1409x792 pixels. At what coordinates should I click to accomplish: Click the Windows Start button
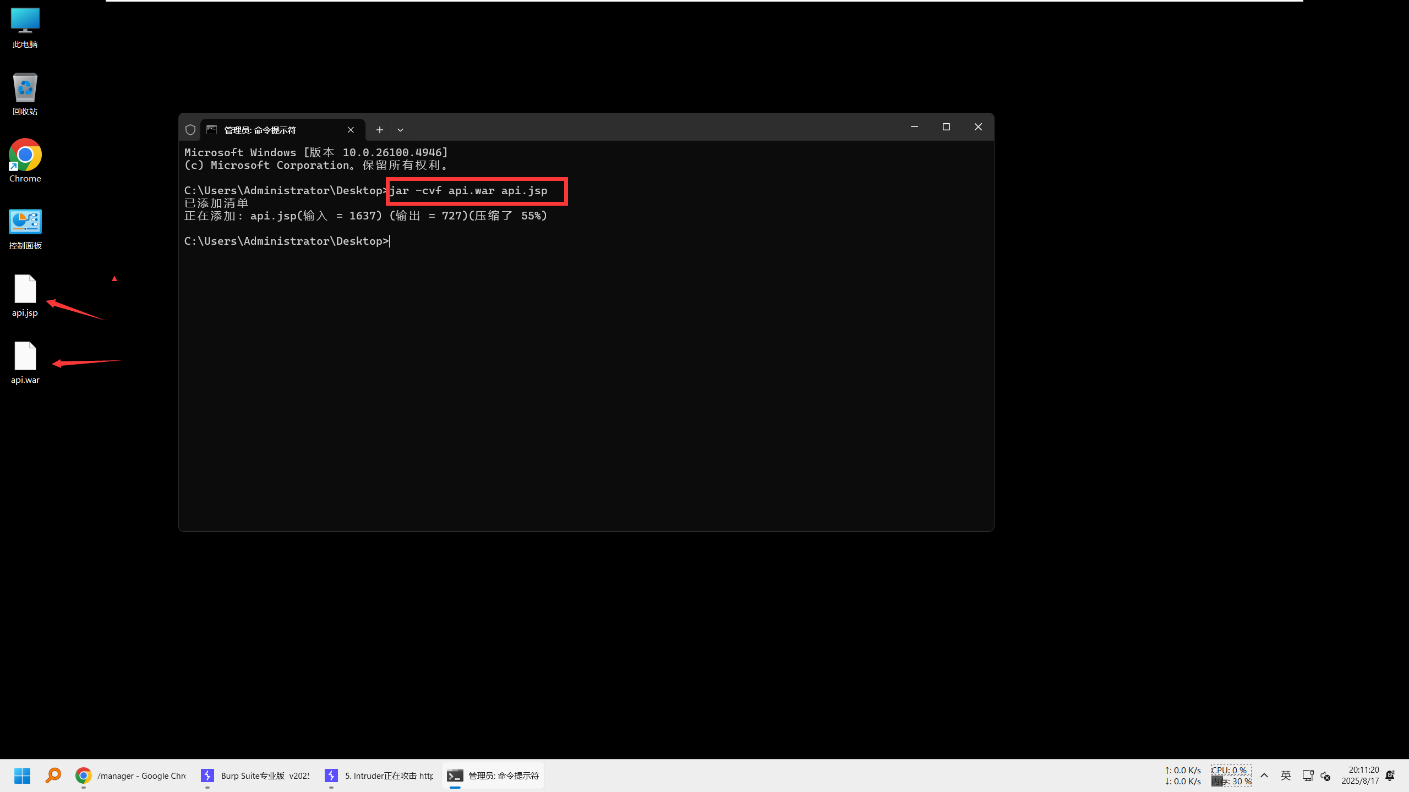tap(21, 776)
